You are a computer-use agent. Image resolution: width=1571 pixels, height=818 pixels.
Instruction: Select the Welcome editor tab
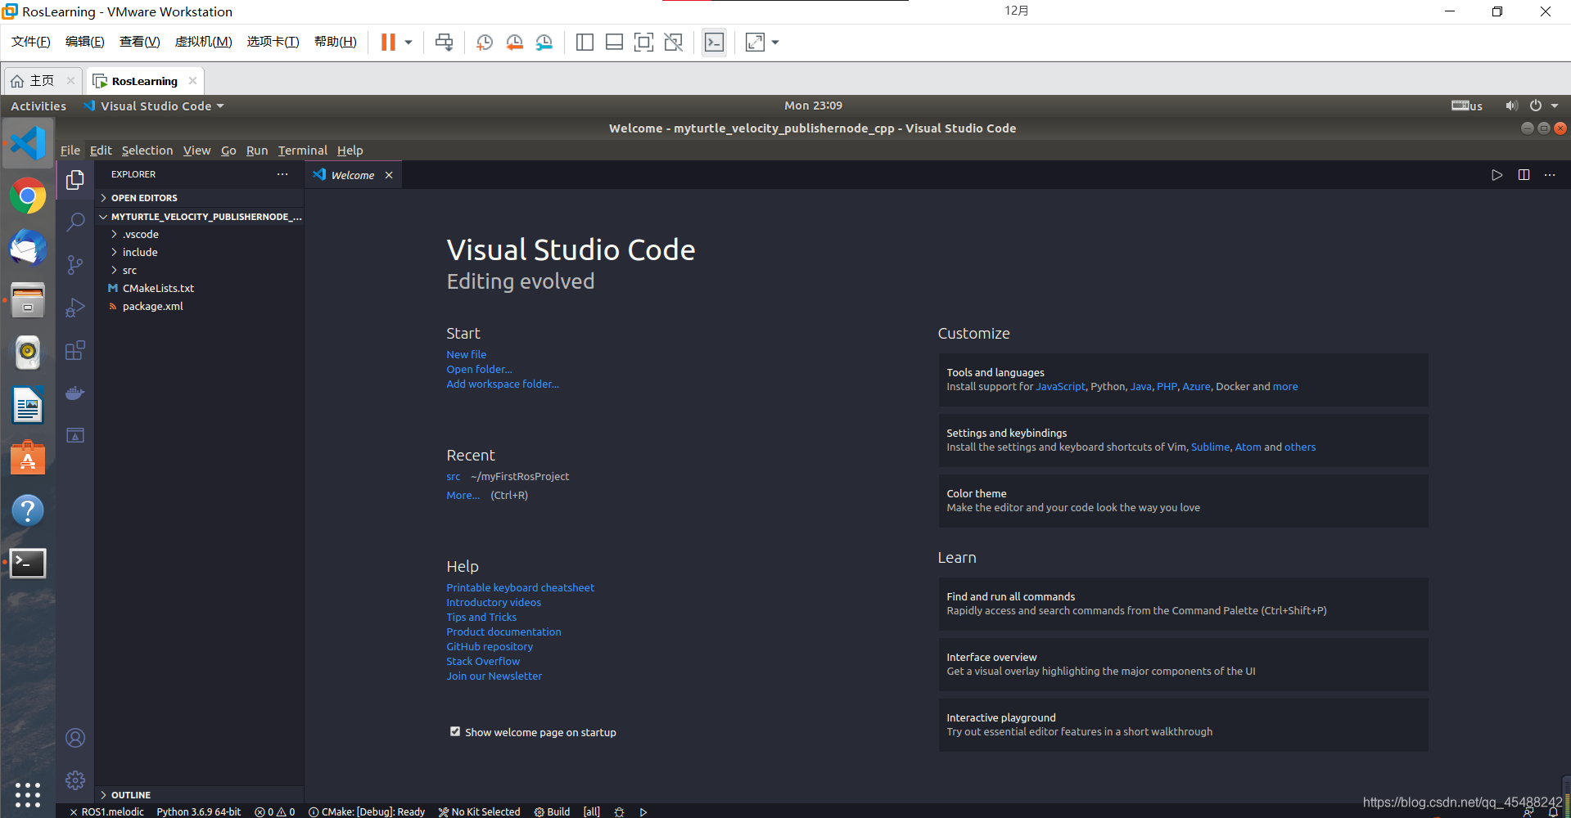(x=353, y=175)
